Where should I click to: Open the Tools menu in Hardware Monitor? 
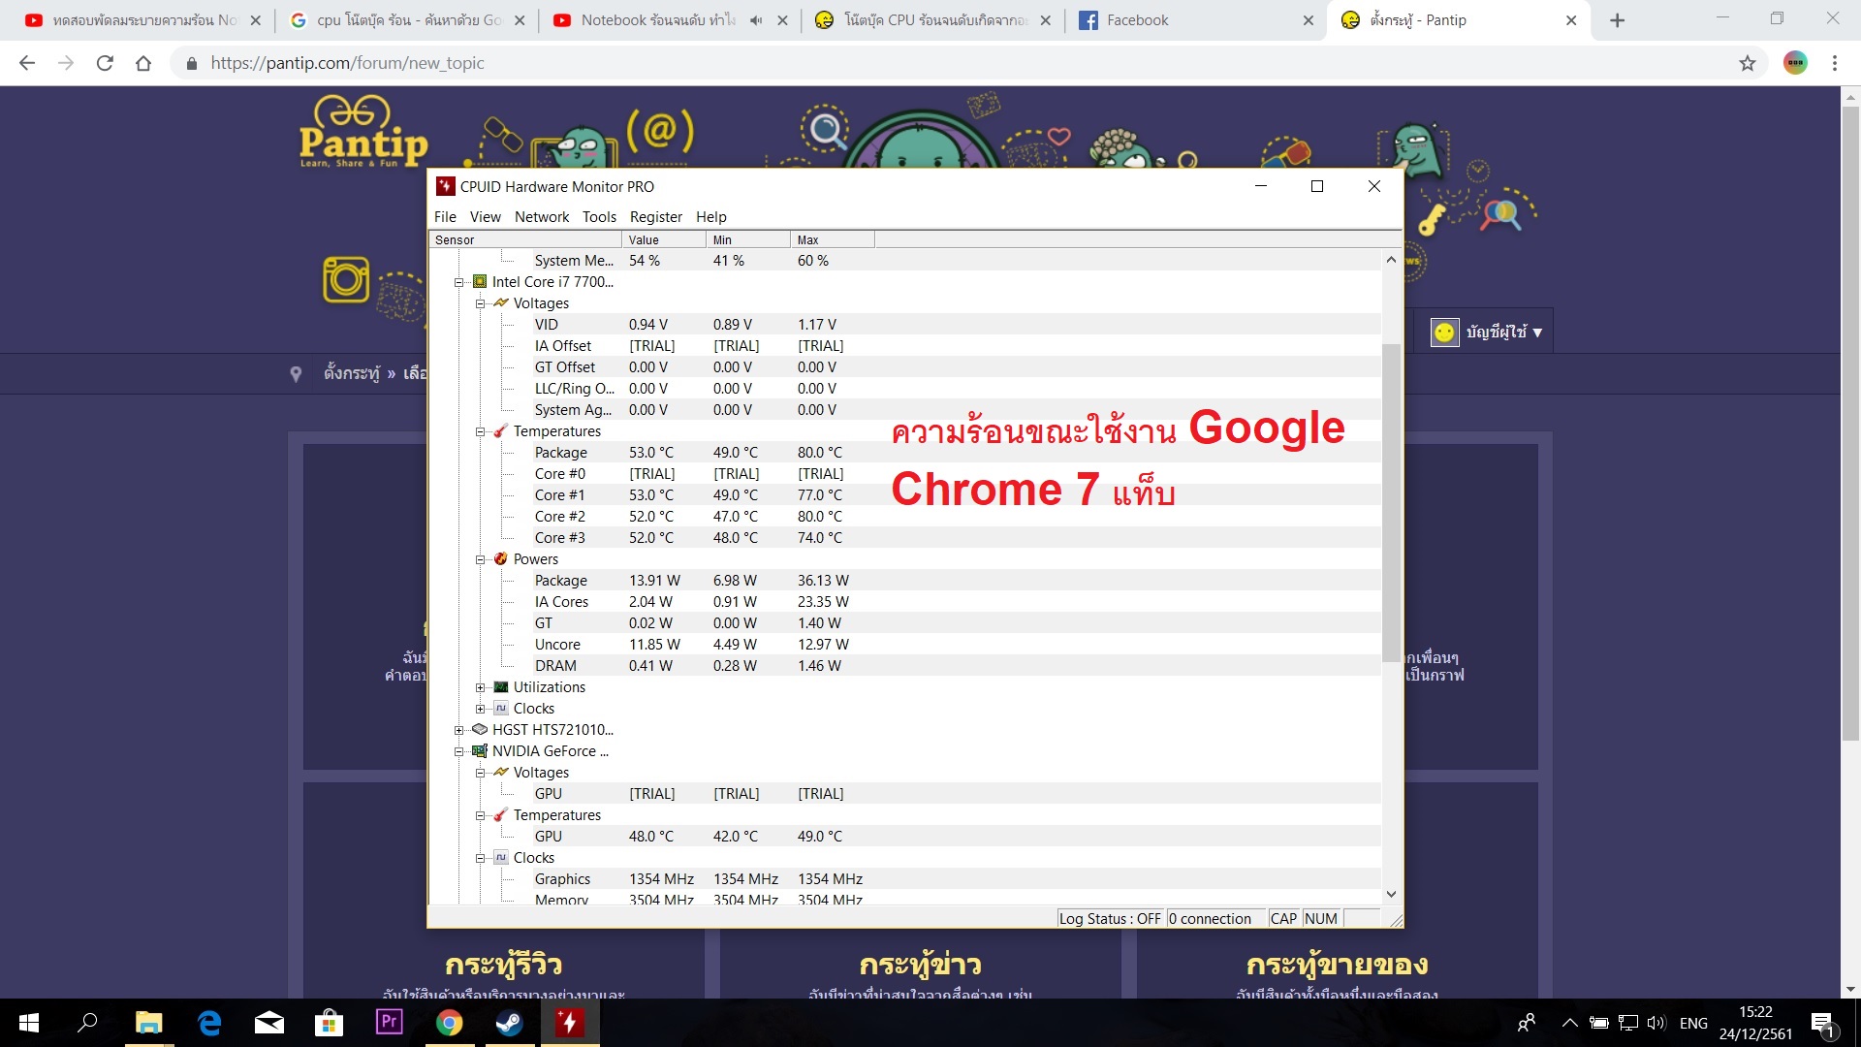(x=599, y=217)
